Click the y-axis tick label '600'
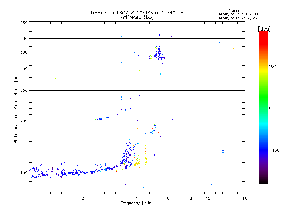 coord(24,39)
